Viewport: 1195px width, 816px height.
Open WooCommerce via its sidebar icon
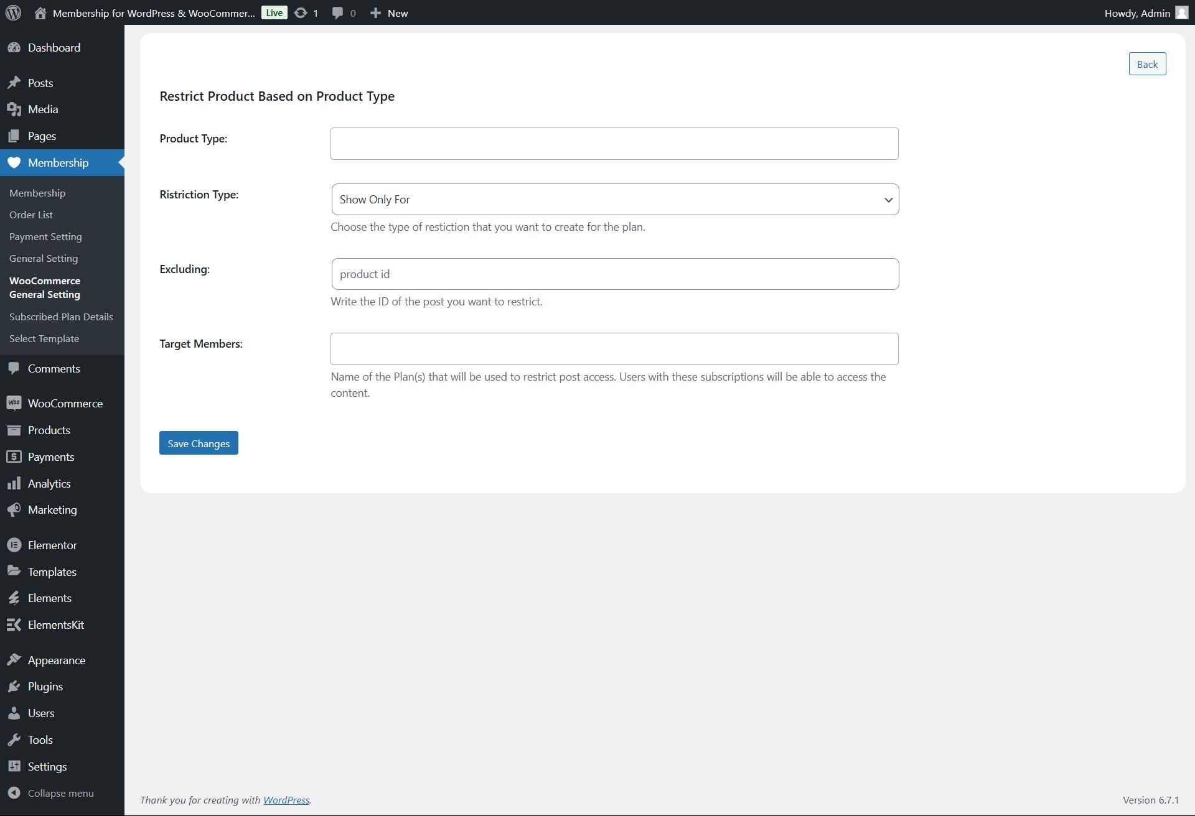pyautogui.click(x=14, y=403)
